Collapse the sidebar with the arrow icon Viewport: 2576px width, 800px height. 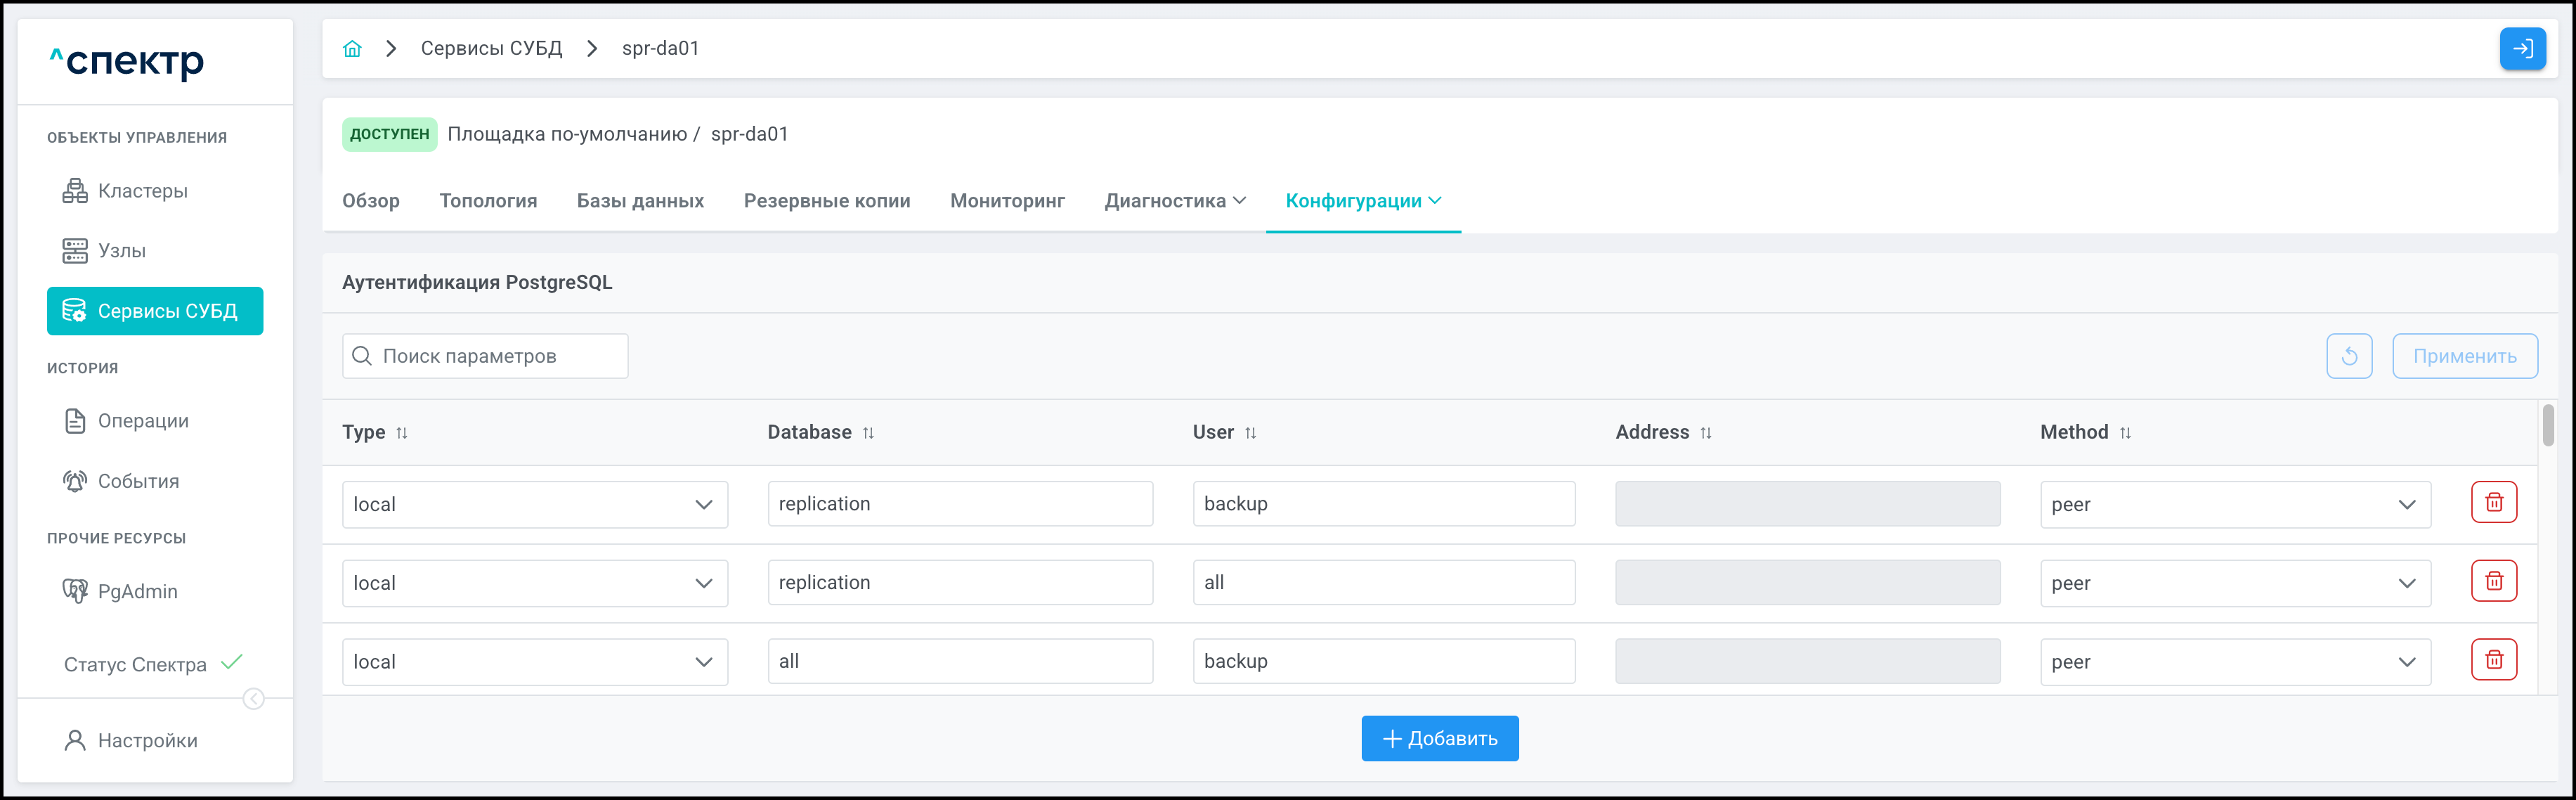(x=254, y=699)
